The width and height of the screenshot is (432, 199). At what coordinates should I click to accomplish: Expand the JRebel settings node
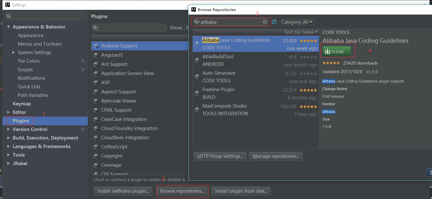9,164
